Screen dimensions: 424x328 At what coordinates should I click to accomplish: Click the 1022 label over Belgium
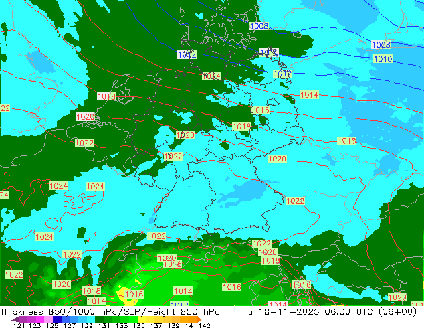click(84, 143)
